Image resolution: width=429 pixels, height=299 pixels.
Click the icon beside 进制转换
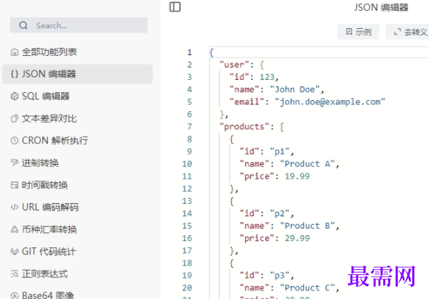click(15, 163)
